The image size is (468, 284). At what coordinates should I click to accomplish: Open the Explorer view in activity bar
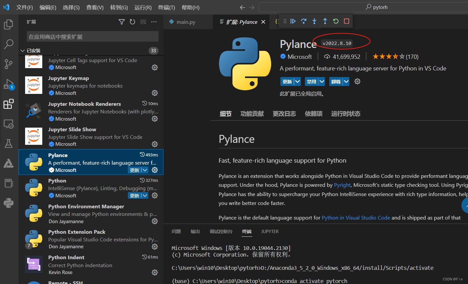coord(9,24)
